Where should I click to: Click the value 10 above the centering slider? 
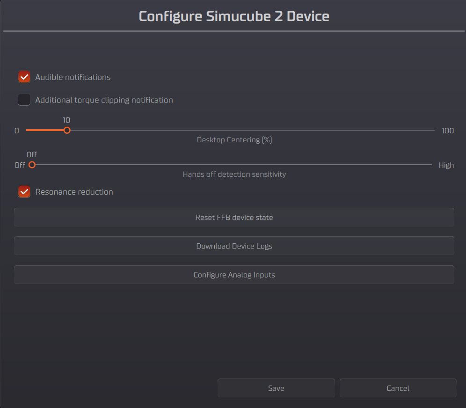click(66, 120)
